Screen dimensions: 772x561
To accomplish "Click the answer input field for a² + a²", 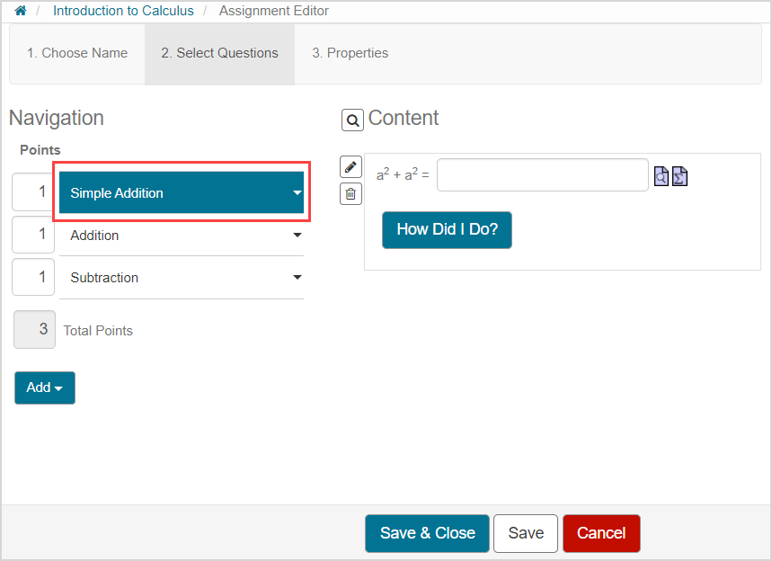I will click(x=542, y=175).
